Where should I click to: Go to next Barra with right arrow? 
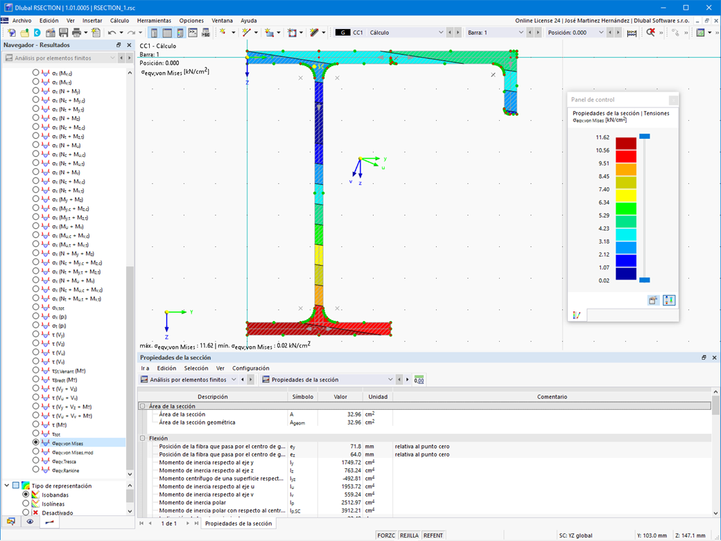537,33
